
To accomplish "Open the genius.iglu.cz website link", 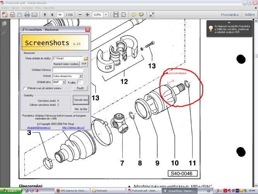I will (x=73, y=128).
